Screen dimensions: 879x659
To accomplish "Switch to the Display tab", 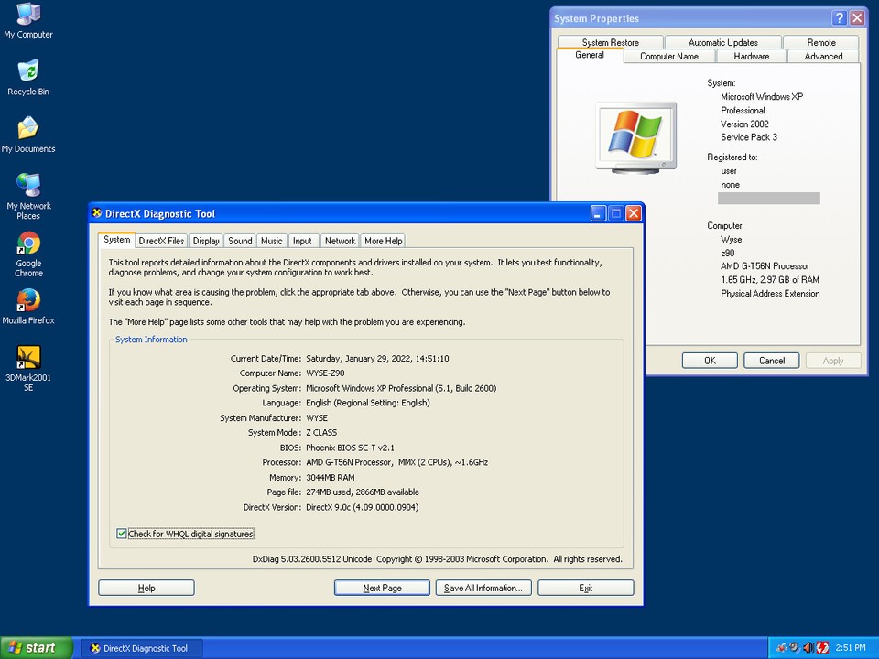I will (x=206, y=241).
